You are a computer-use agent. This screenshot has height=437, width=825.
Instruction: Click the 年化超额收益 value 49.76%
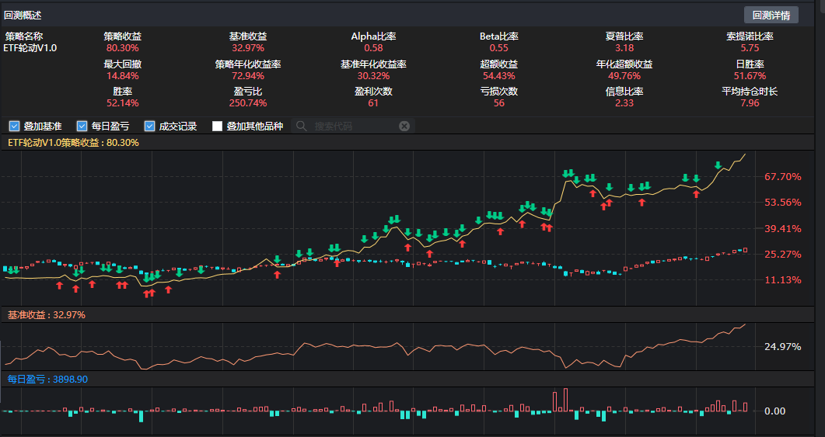pos(624,75)
